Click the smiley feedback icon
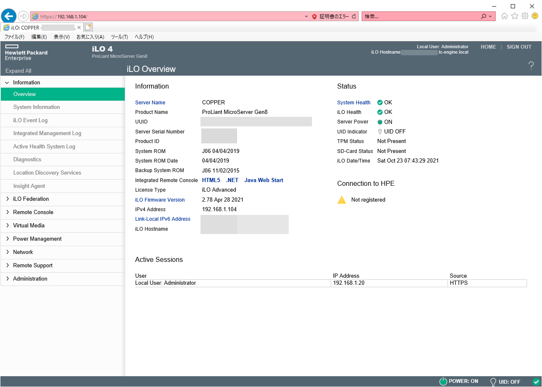Screen dimensions: 542x387 (x=535, y=16)
